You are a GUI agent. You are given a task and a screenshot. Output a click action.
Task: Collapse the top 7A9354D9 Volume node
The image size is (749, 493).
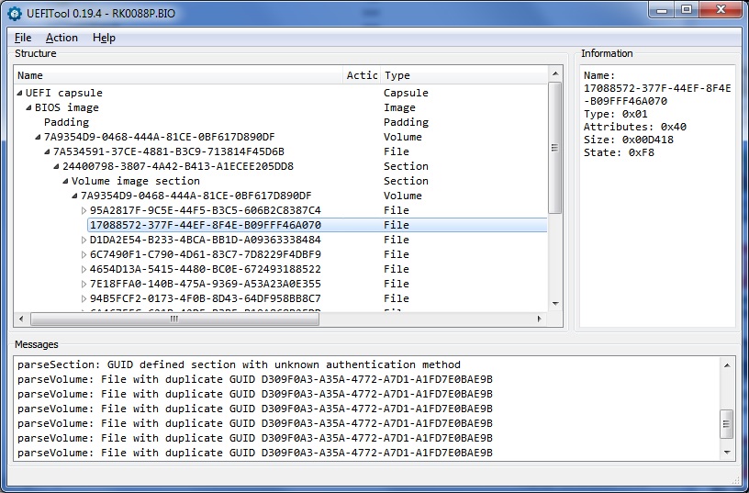pos(38,137)
